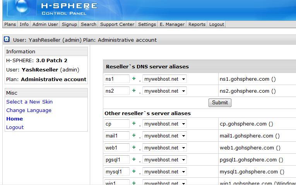296x185 pixels.
Task: Open domain dropdown for web1 alias
Action: [x=164, y=148]
